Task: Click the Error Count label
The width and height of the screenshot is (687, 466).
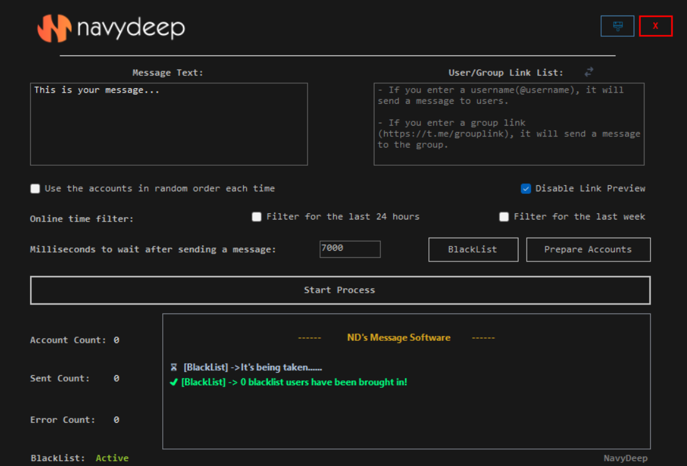Action: coord(63,420)
